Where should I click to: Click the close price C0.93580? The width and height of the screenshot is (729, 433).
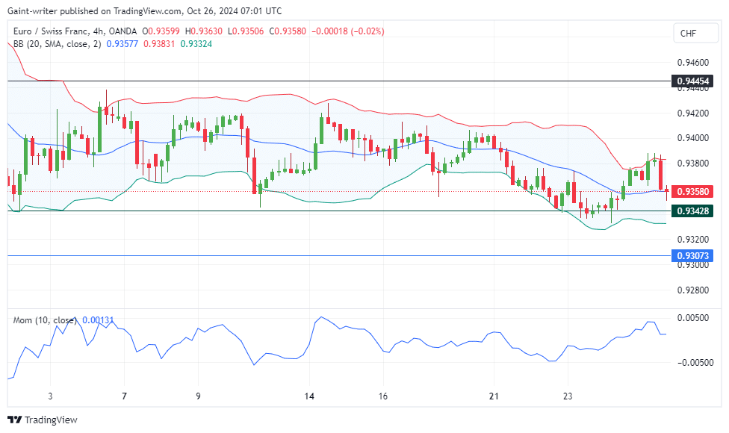point(288,31)
